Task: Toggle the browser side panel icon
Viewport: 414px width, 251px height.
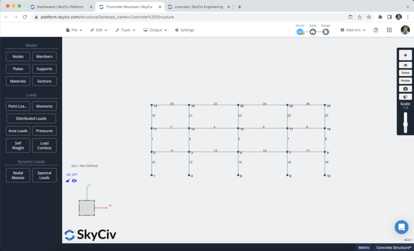Action: [390, 17]
